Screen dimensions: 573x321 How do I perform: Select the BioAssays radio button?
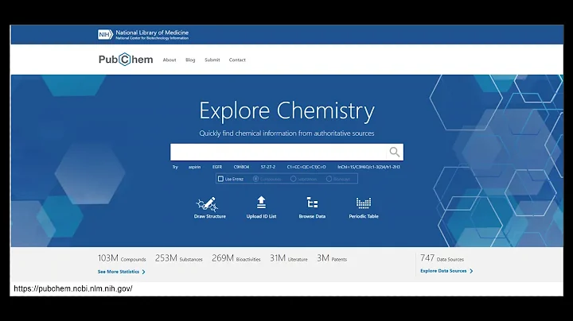click(329, 179)
